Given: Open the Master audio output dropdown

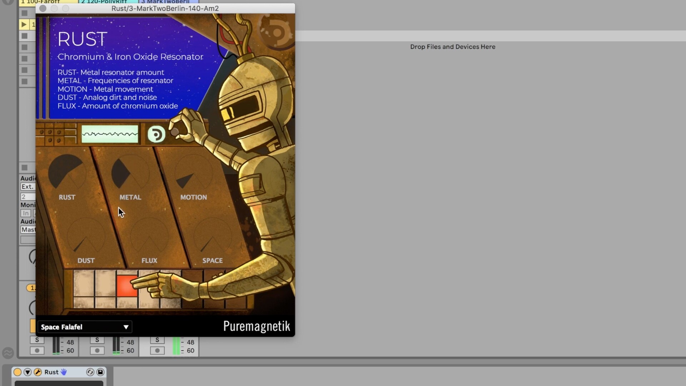Looking at the screenshot, I should click(28, 229).
